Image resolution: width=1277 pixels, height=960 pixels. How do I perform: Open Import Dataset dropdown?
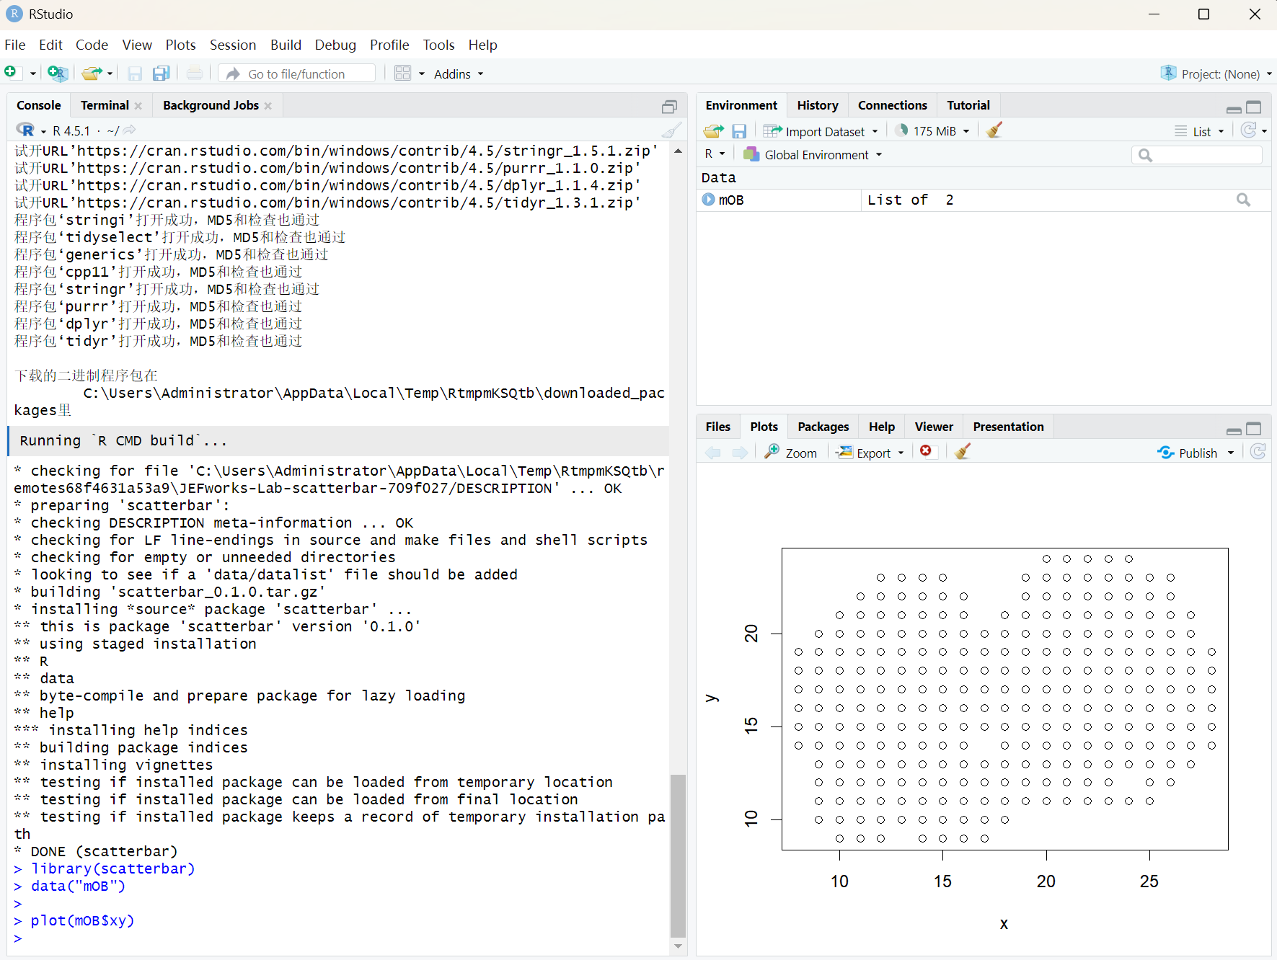tap(821, 131)
